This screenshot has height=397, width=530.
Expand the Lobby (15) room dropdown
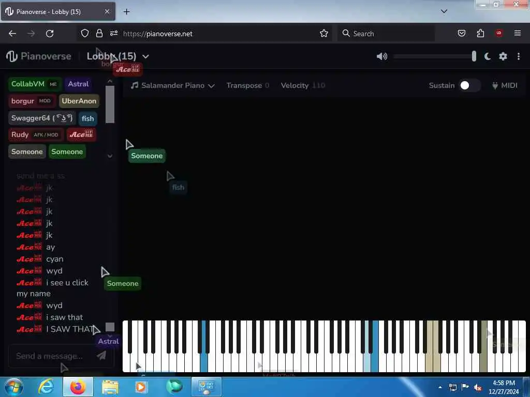145,56
